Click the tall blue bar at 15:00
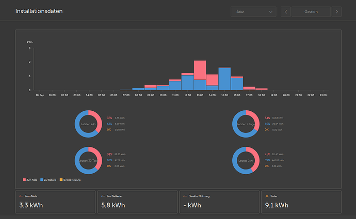The image size is (356, 219). 224,79
